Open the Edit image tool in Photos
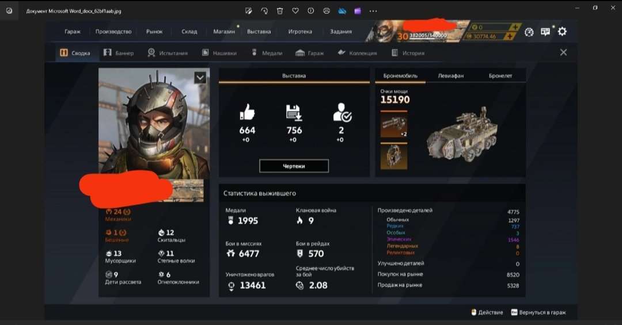The height and width of the screenshot is (325, 622). tap(249, 11)
